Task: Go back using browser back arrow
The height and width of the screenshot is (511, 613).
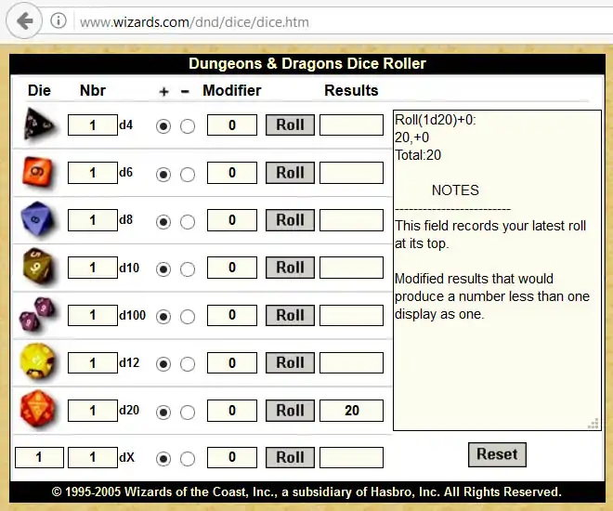Action: click(x=25, y=21)
